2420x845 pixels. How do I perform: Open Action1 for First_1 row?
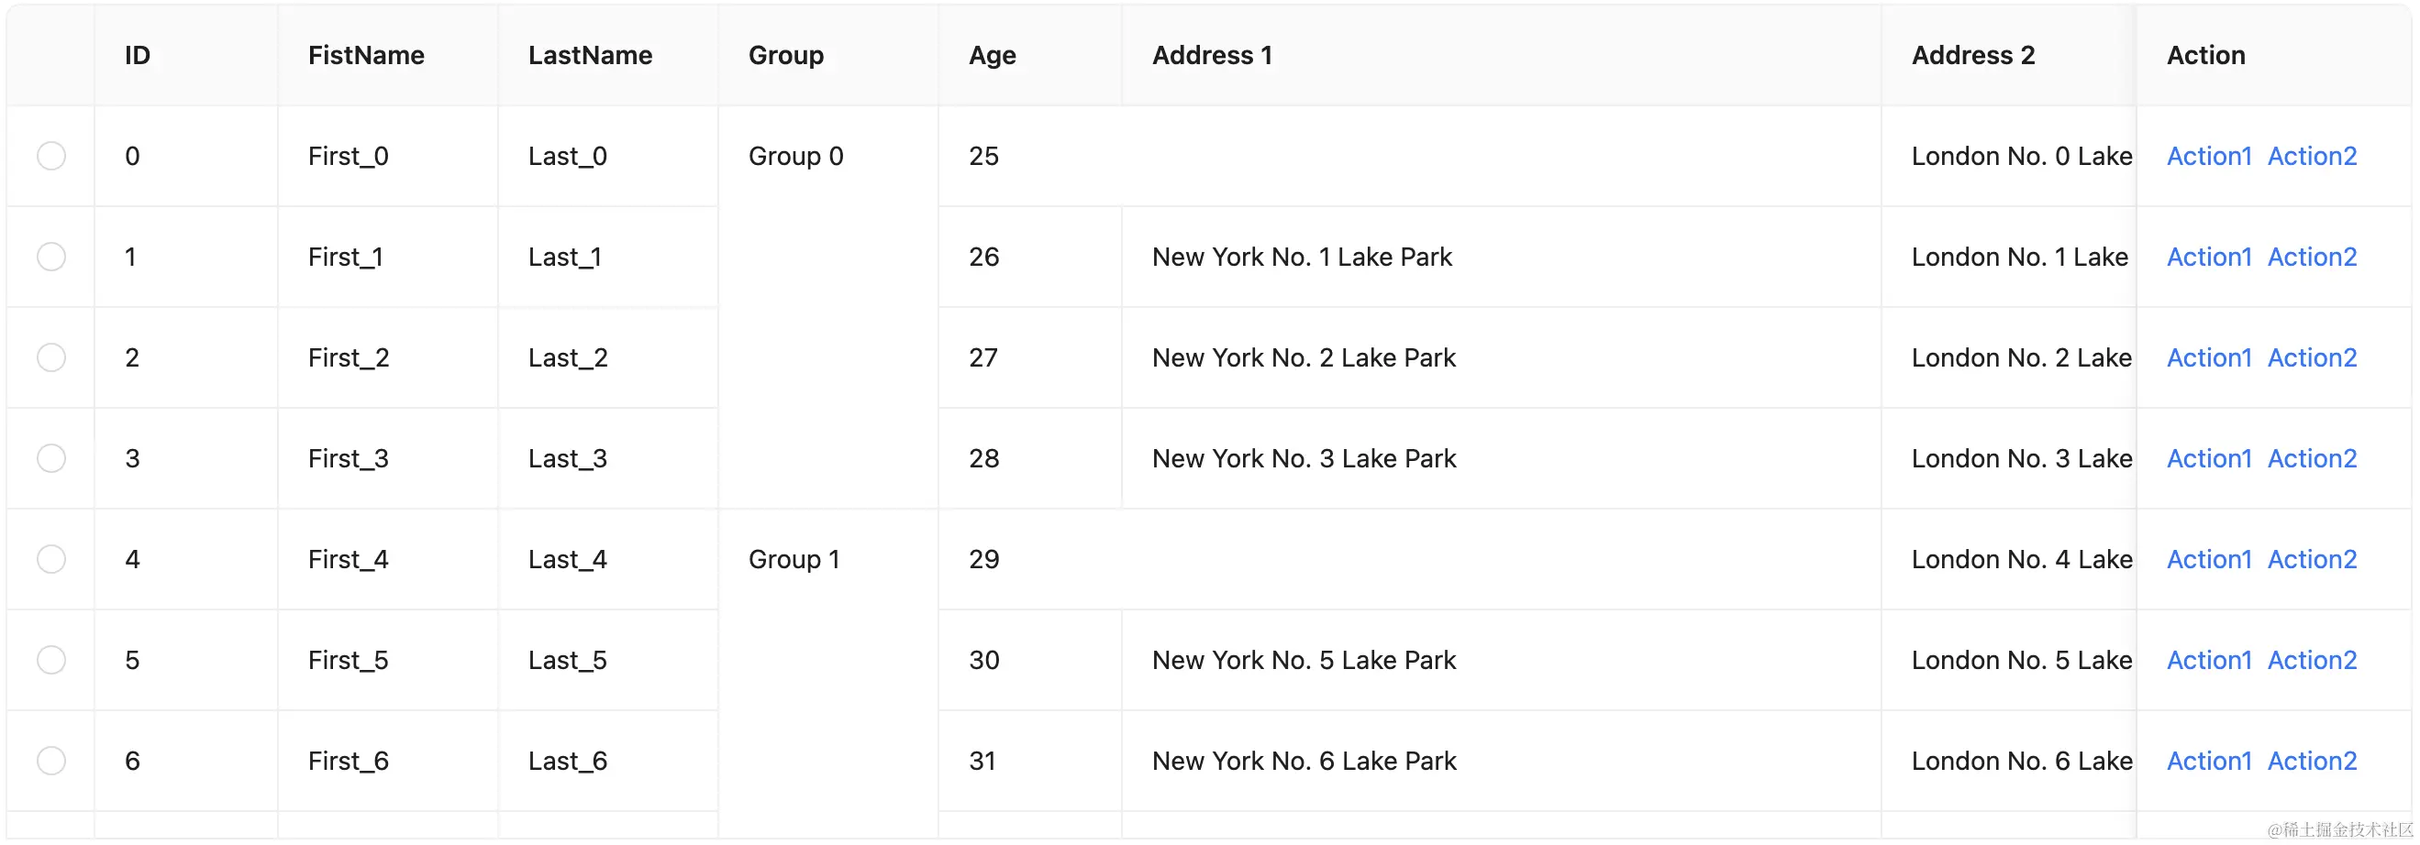(2209, 257)
